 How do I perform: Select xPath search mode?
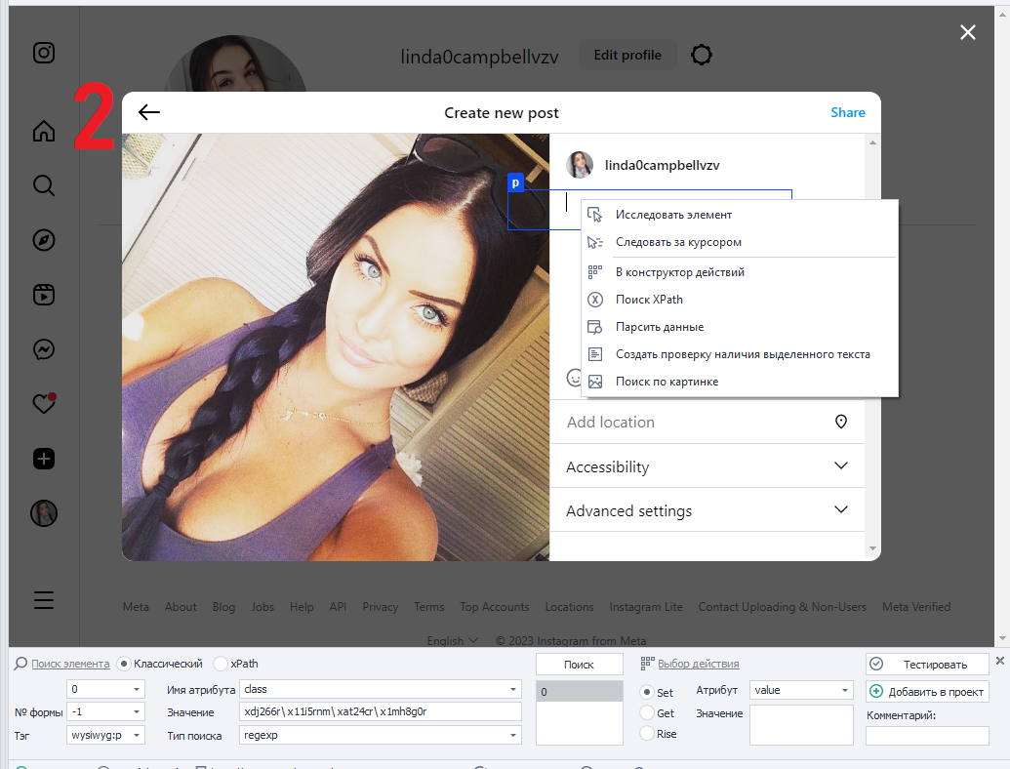tap(221, 664)
